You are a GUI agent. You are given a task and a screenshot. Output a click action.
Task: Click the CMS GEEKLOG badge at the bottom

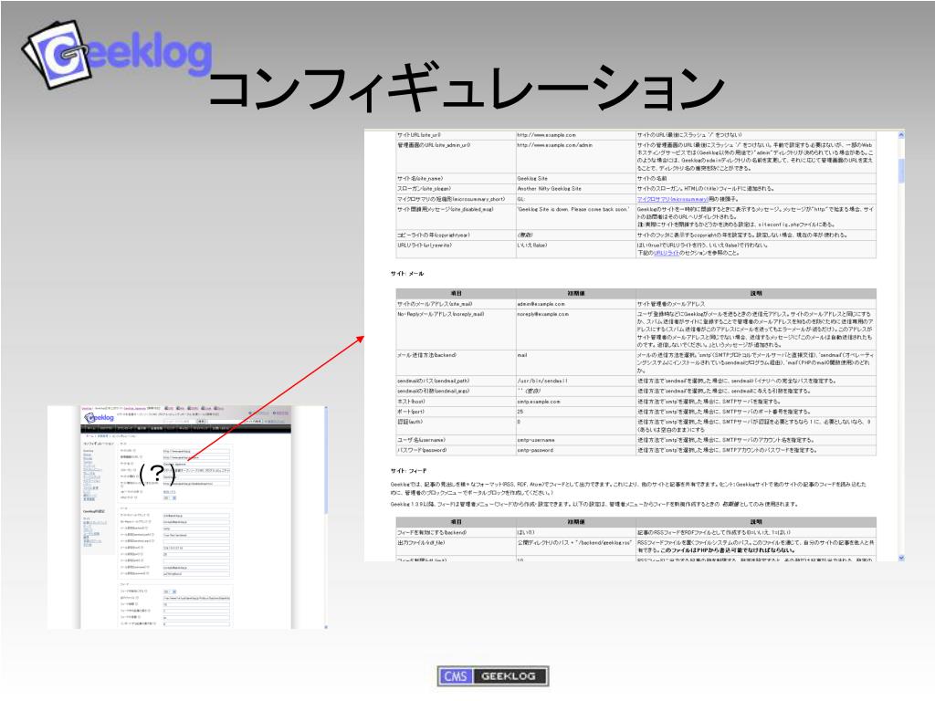point(492,676)
